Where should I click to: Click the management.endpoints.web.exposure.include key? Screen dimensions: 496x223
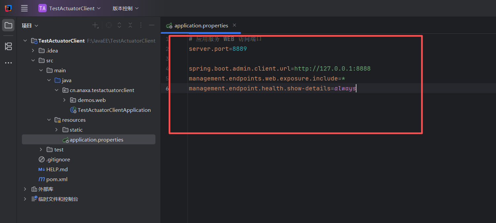[263, 79]
